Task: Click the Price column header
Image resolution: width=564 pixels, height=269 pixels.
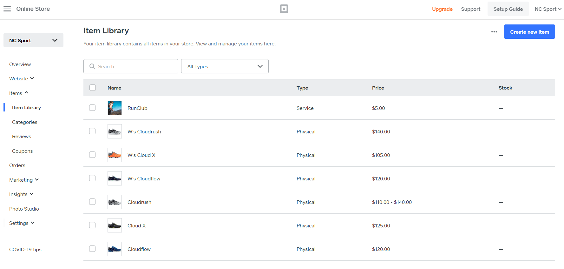Action: pyautogui.click(x=378, y=88)
